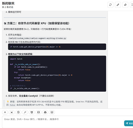
Task: Click the share arrow icon
Action: (125, 5)
